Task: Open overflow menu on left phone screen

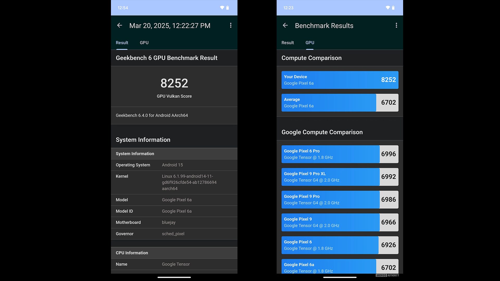Action: pos(230,25)
